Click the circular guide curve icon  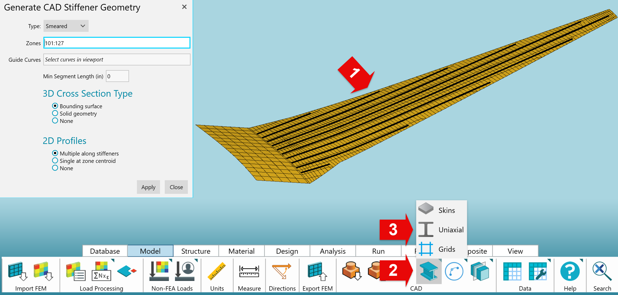coord(454,271)
